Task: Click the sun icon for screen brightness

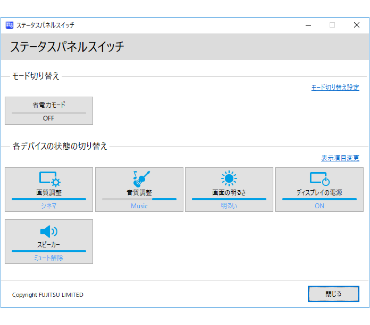Action: pyautogui.click(x=229, y=178)
